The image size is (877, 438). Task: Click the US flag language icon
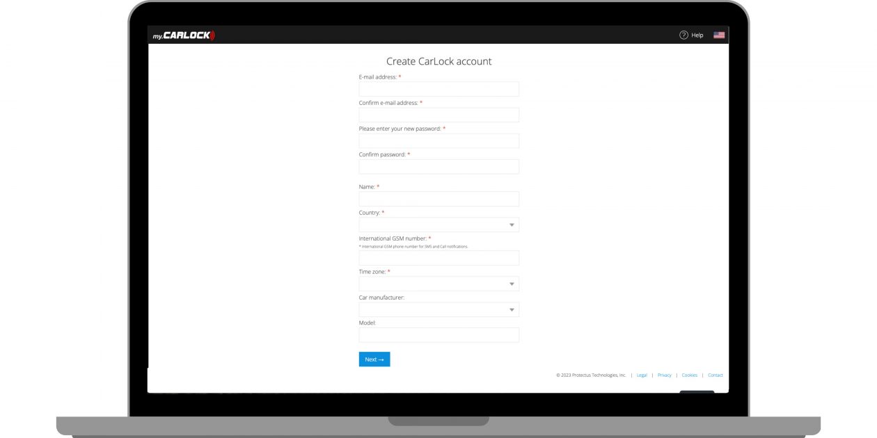pyautogui.click(x=719, y=35)
